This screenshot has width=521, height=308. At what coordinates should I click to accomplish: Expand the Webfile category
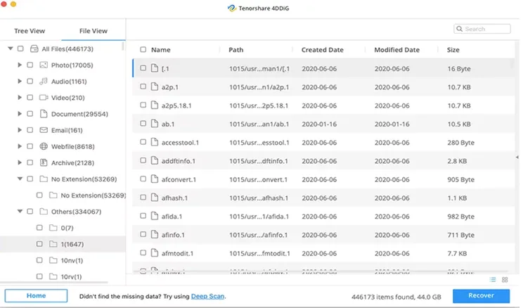20,146
